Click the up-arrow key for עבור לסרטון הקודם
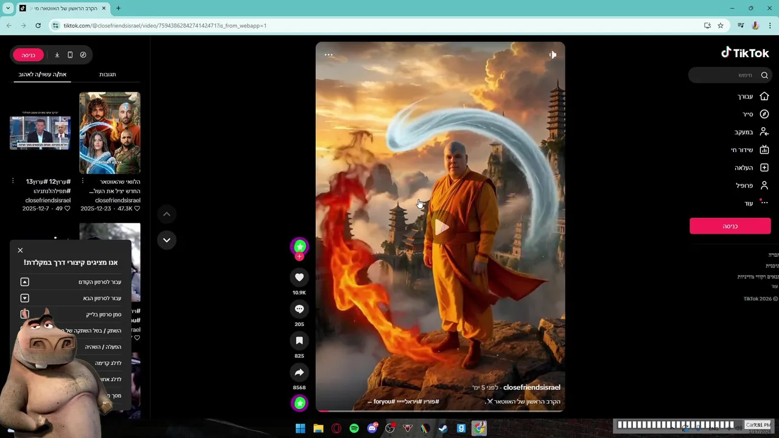This screenshot has width=779, height=438. [25, 282]
